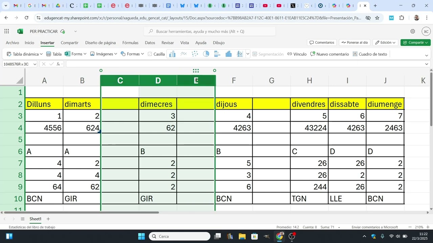The width and height of the screenshot is (433, 243).
Task: Switch to the Datos tab
Action: tap(150, 43)
